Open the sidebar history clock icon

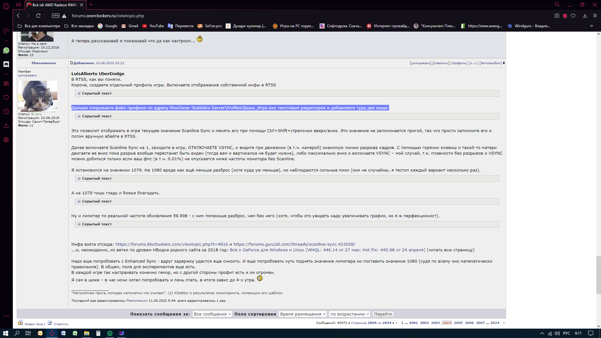pos(6,112)
